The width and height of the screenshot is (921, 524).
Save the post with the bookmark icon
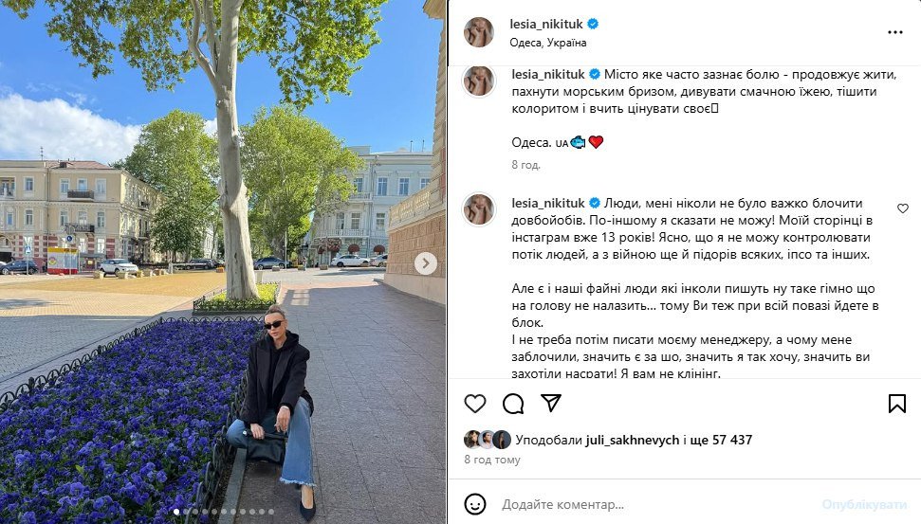[x=896, y=404]
